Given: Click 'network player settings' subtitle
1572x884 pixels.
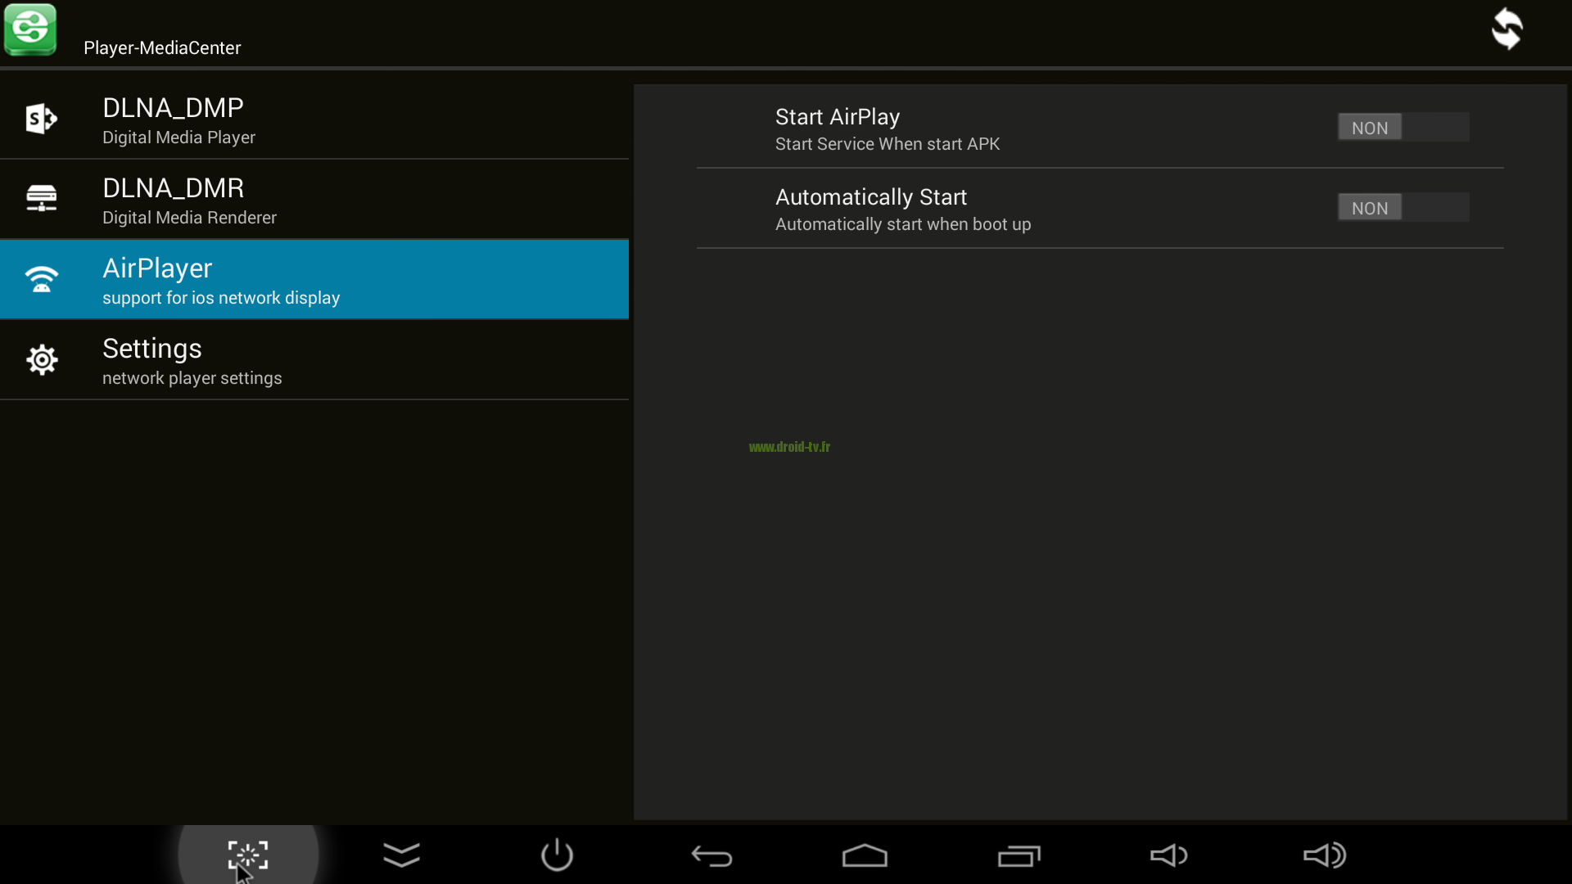Looking at the screenshot, I should pos(192,378).
